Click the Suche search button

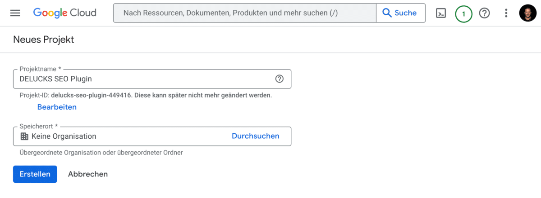[x=400, y=13]
